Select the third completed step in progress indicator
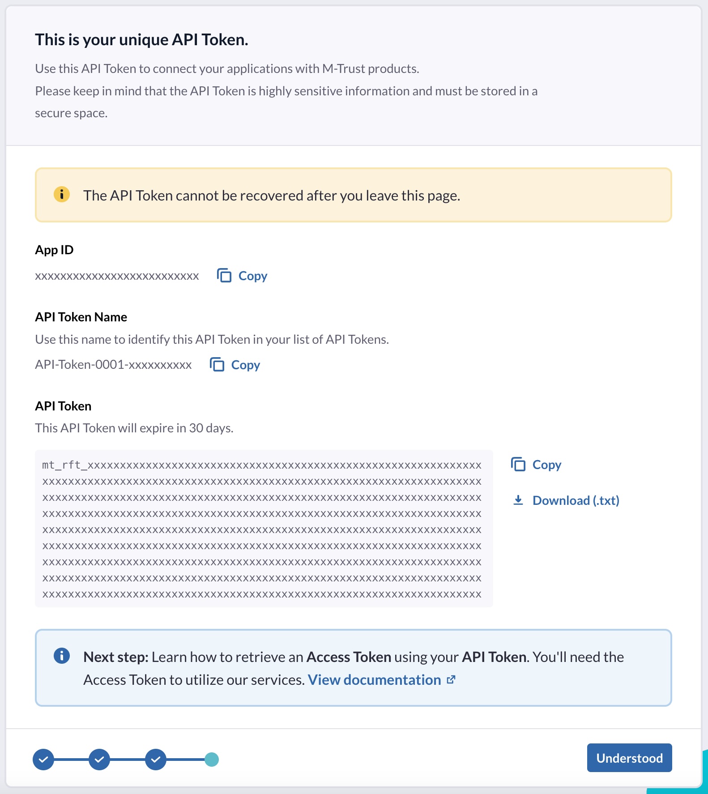The image size is (708, 794). point(156,760)
